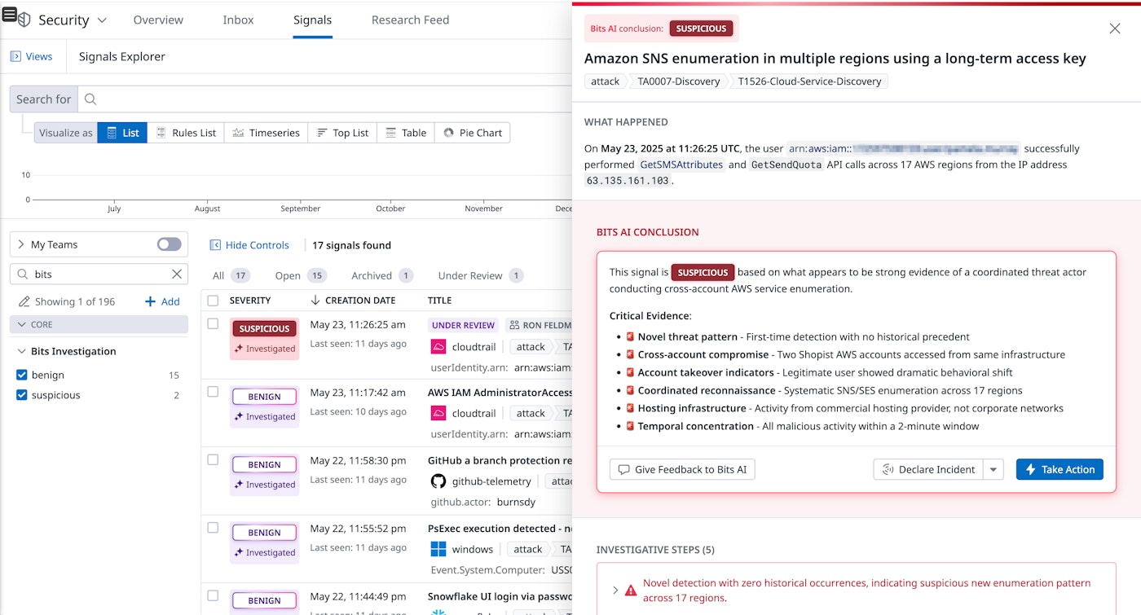
Task: Open the hamburger navigation menu
Action: [x=10, y=15]
